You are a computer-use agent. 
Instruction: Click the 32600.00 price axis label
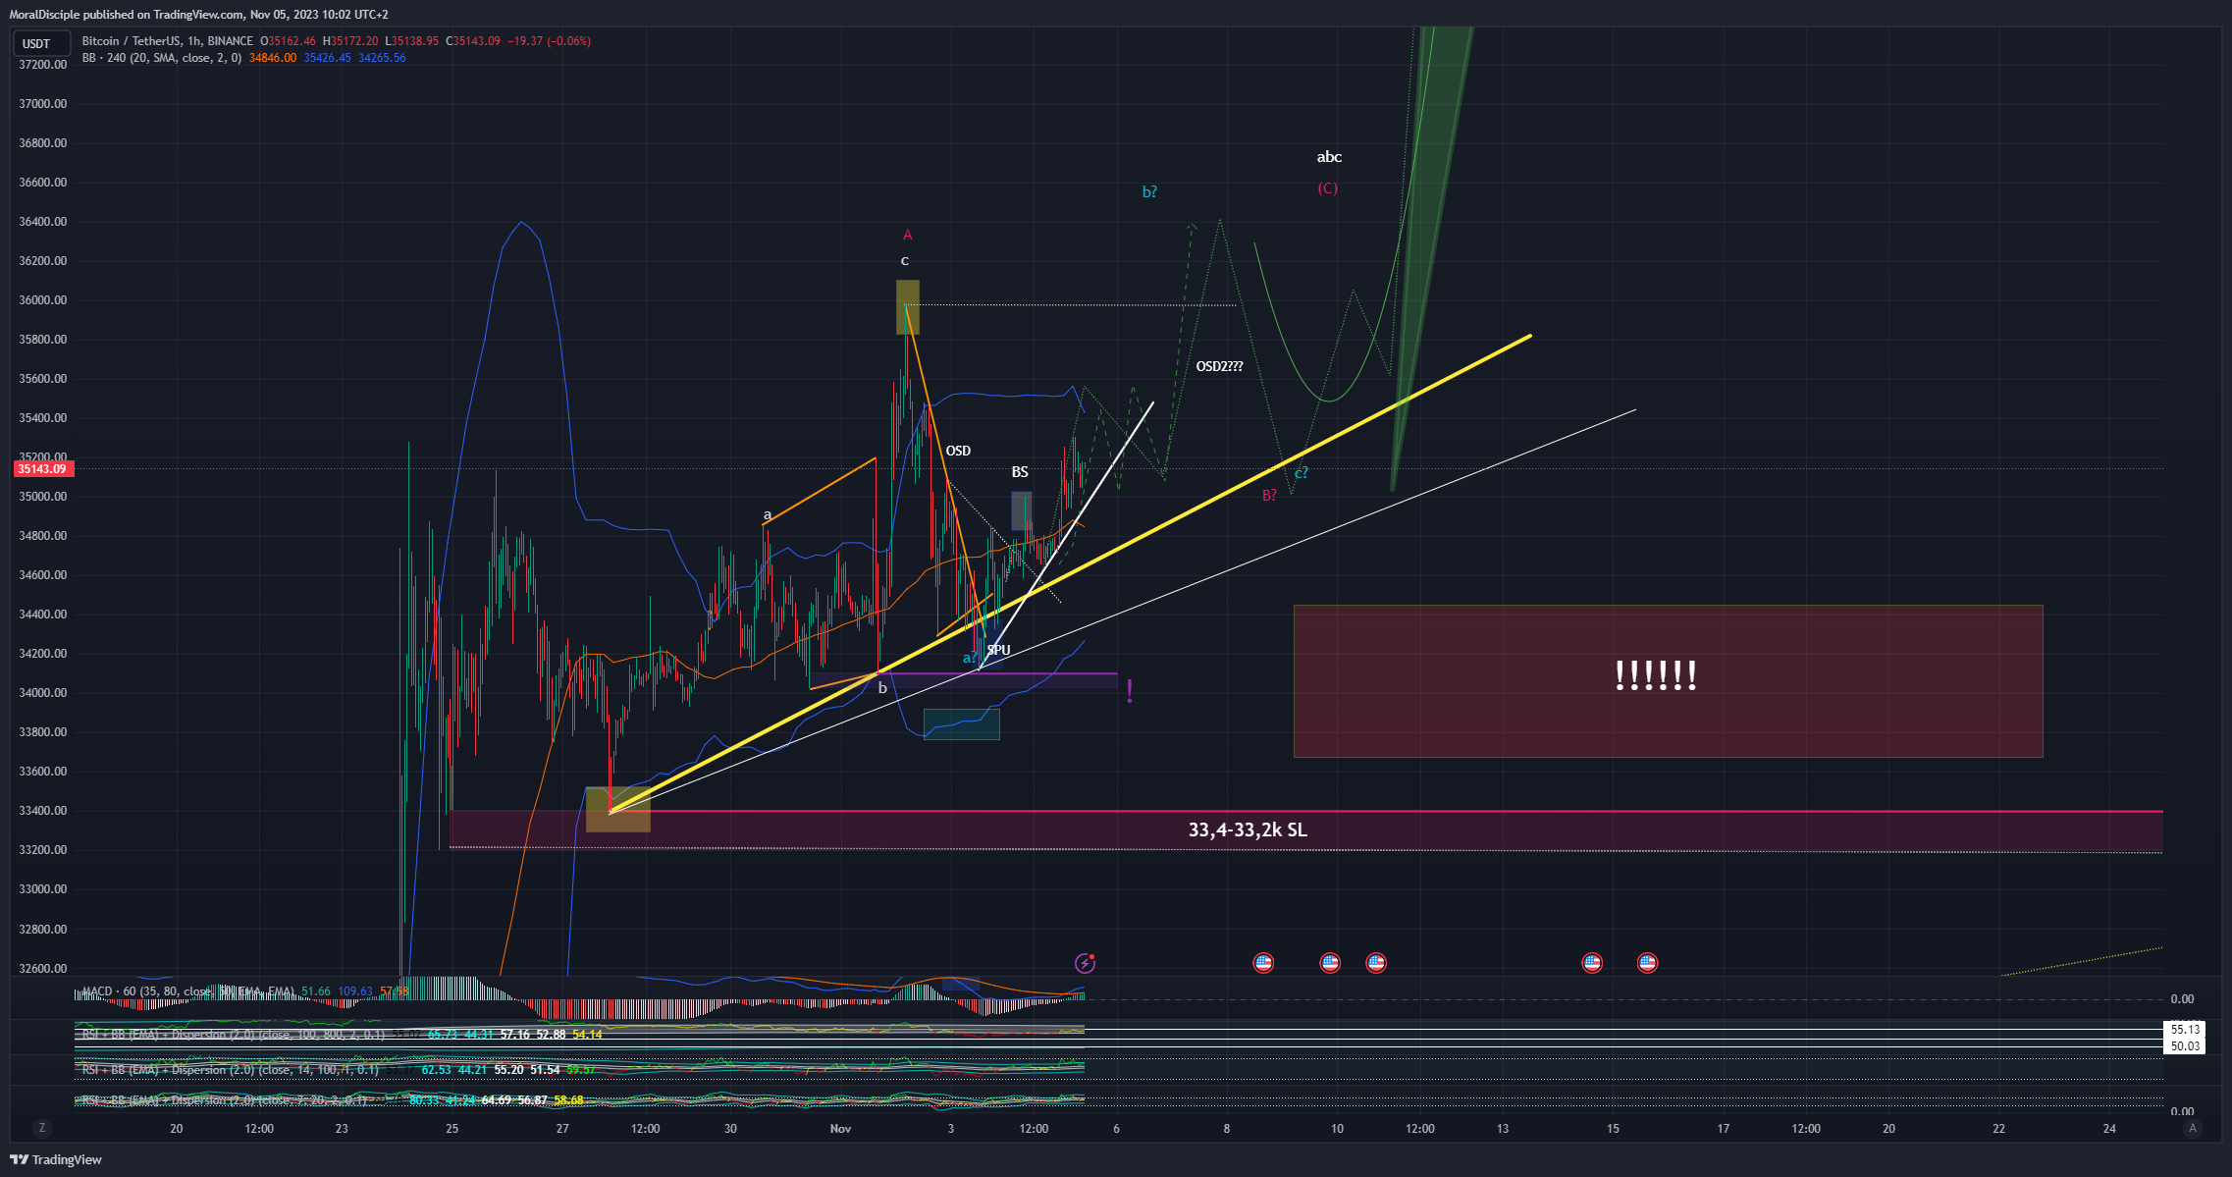pos(43,969)
